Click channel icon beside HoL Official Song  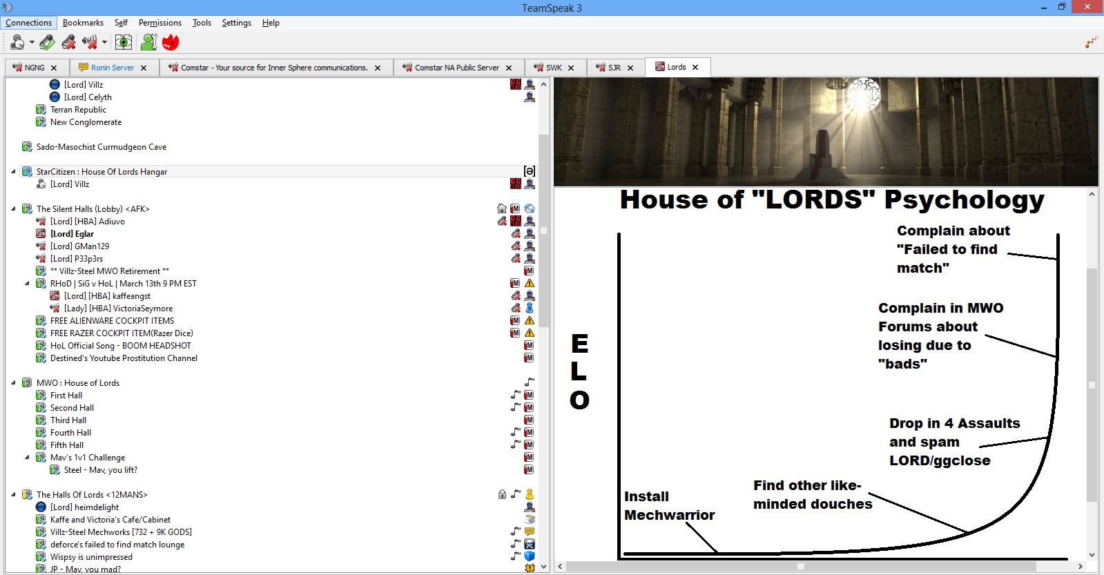pos(41,345)
